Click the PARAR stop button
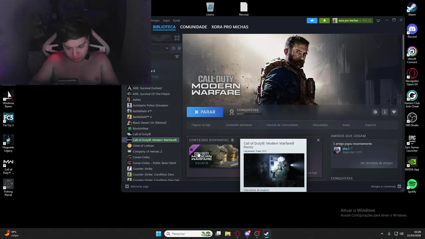The width and height of the screenshot is (425, 239). click(205, 112)
